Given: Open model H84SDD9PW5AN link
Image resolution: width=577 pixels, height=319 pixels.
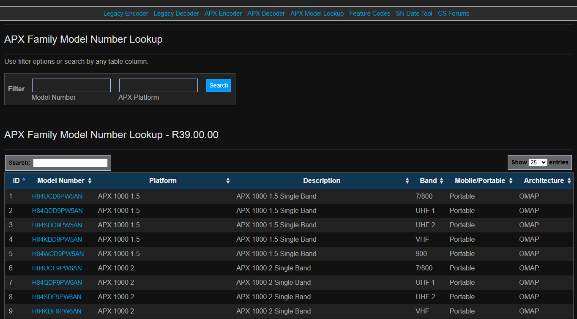Looking at the screenshot, I should [57, 225].
